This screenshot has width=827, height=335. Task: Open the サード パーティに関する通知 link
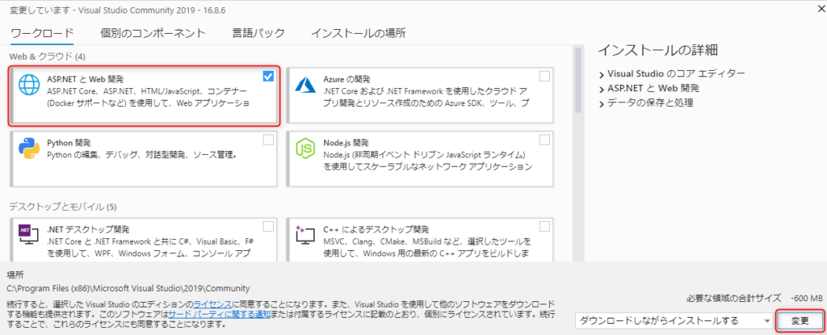click(220, 314)
